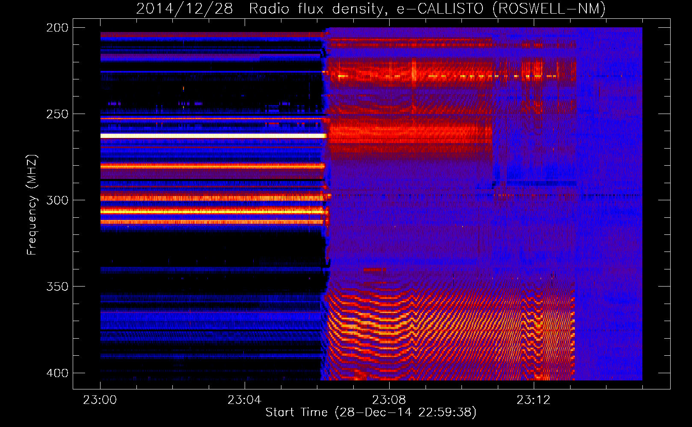Click the 23:08 time axis label
The height and width of the screenshot is (427, 692).
(389, 400)
